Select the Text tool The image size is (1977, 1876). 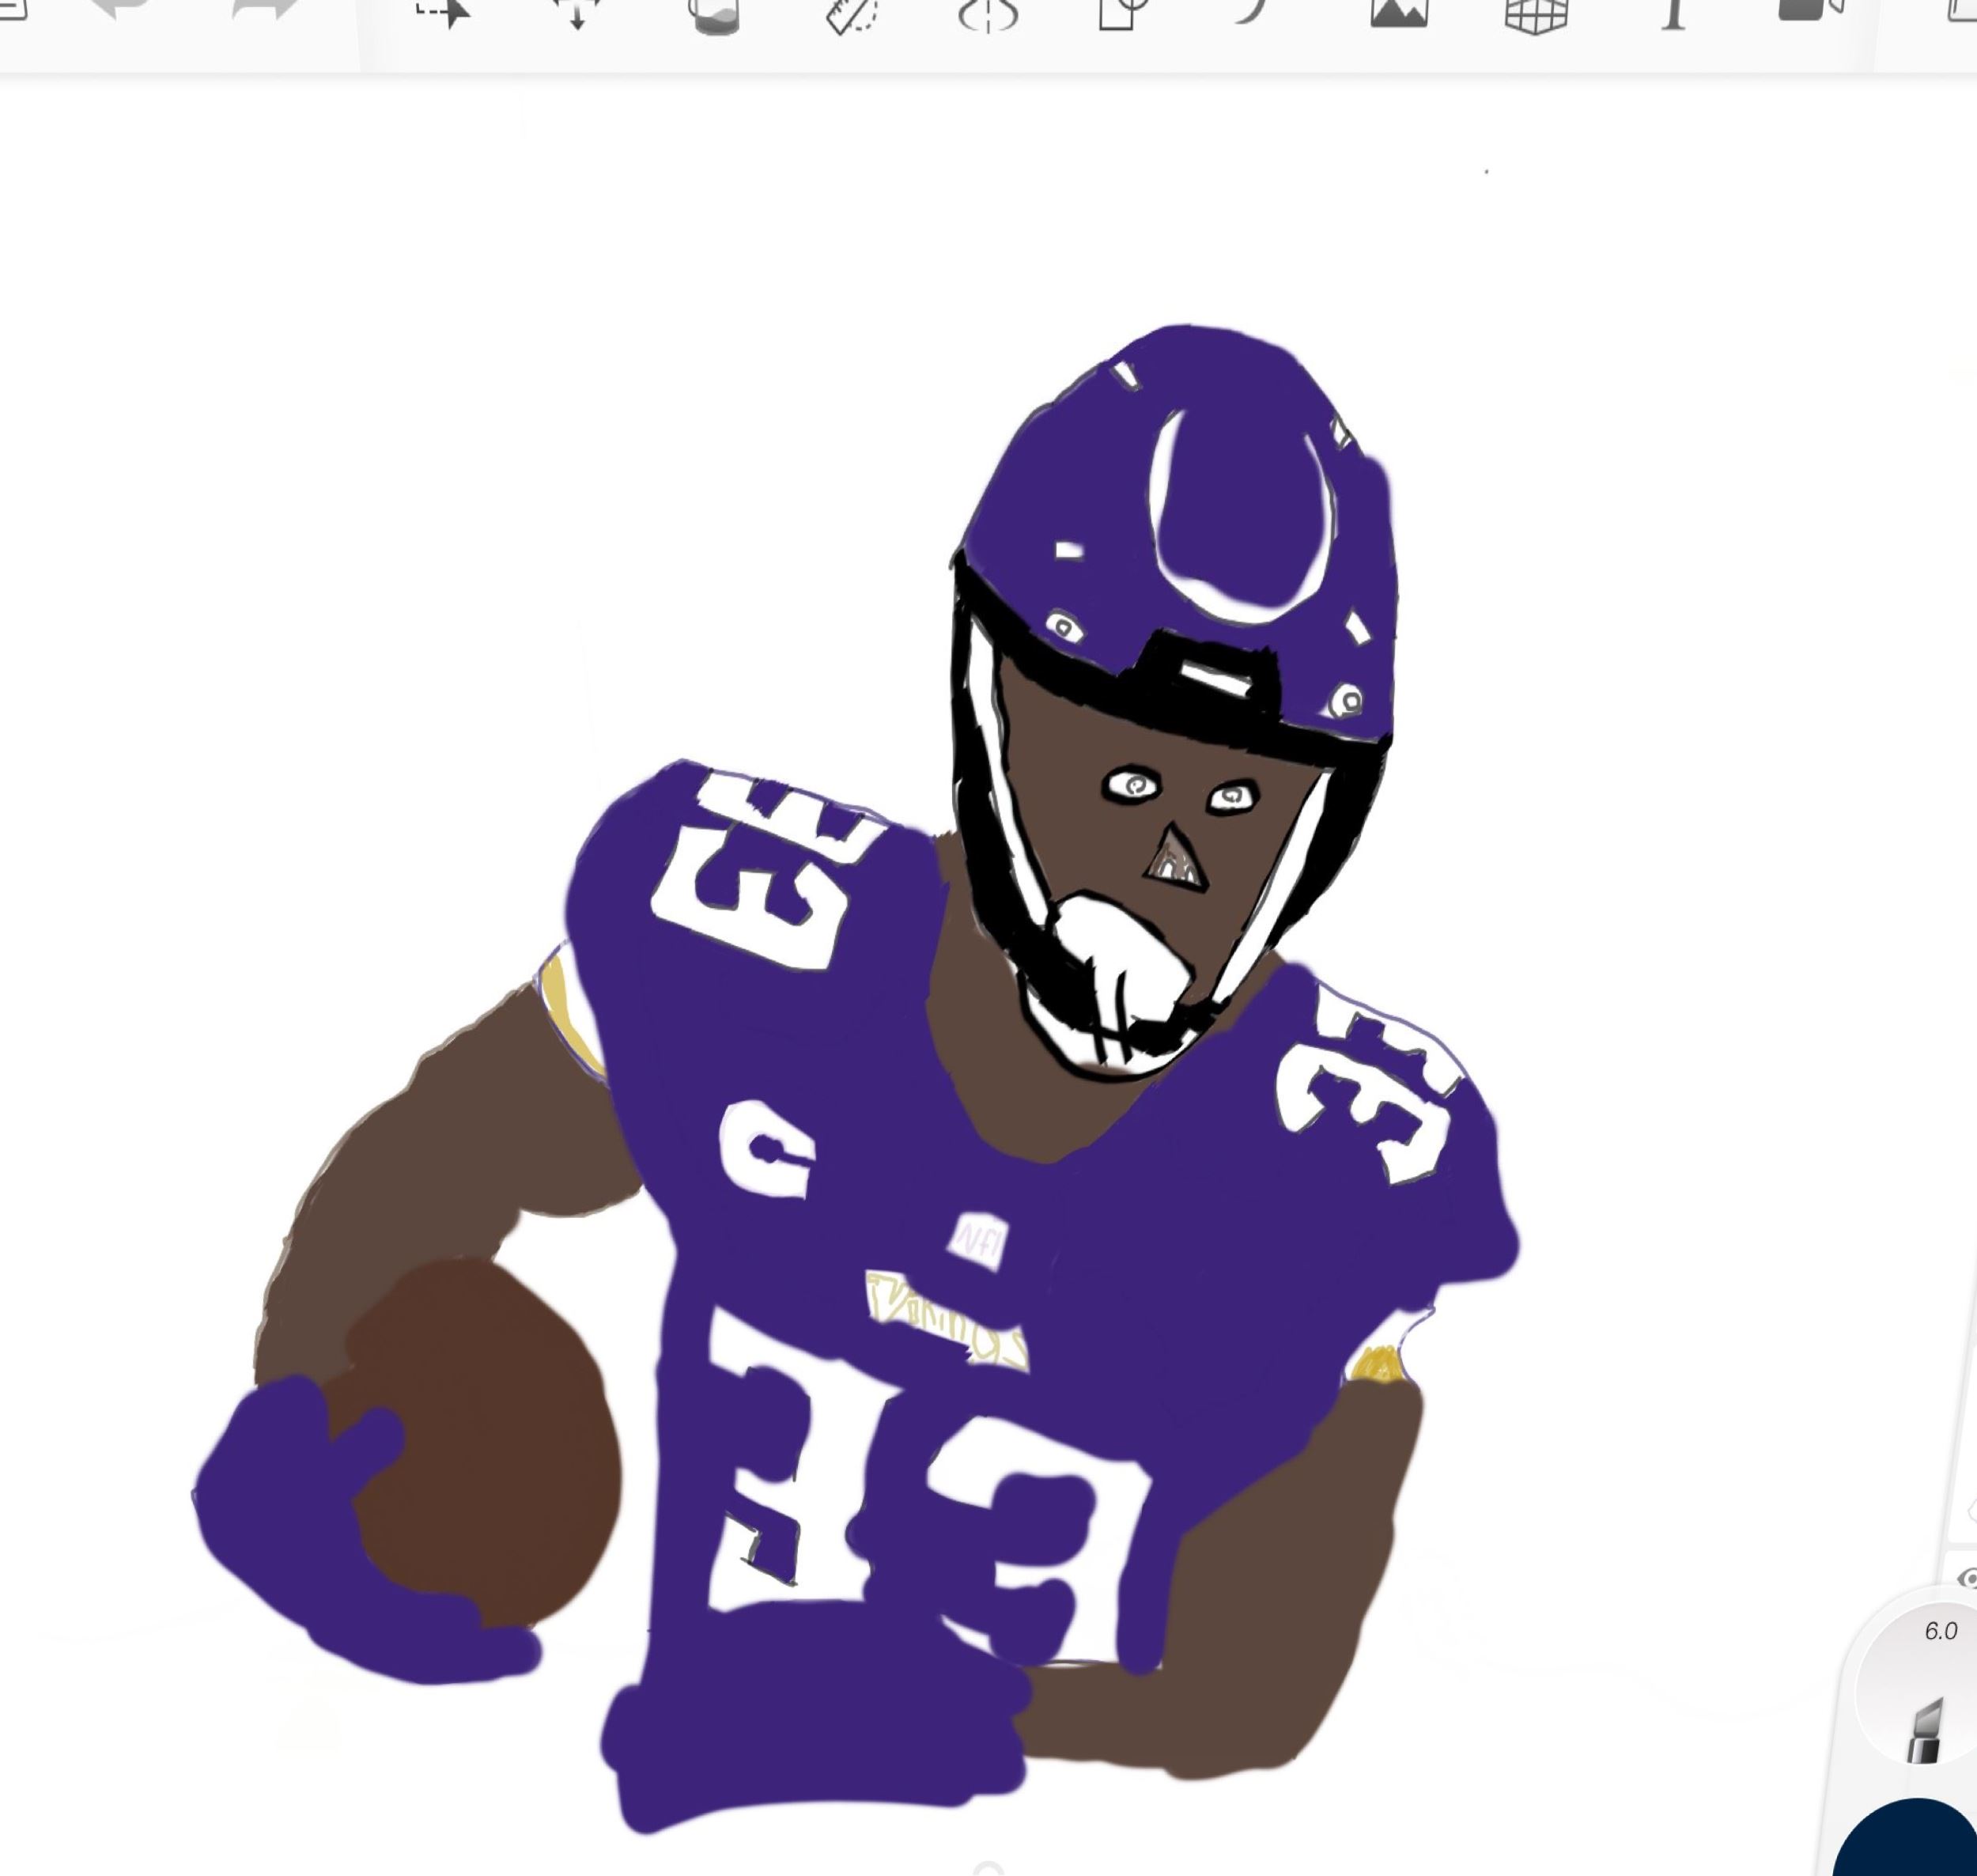click(1673, 14)
